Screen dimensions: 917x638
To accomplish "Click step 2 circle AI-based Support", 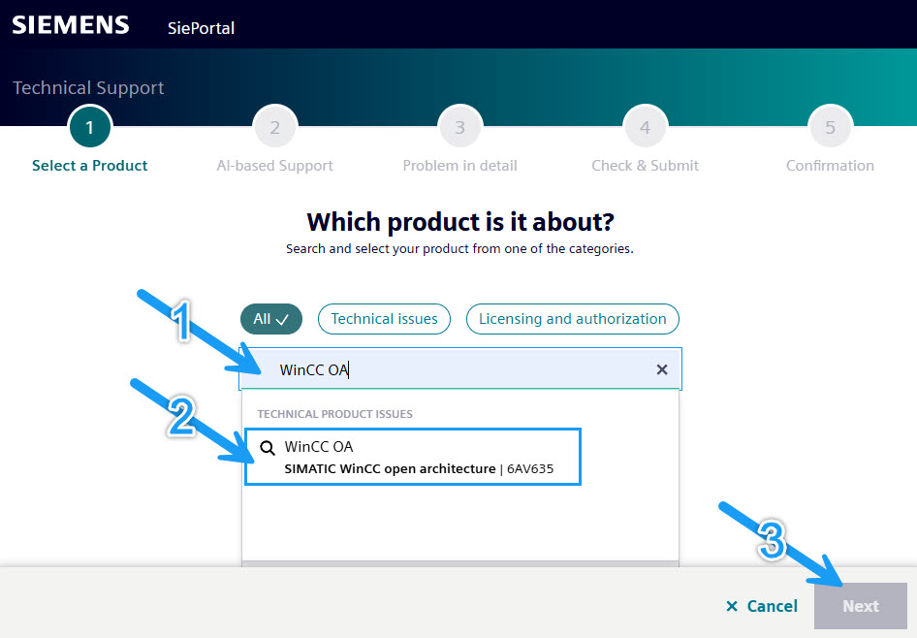I will [x=275, y=128].
